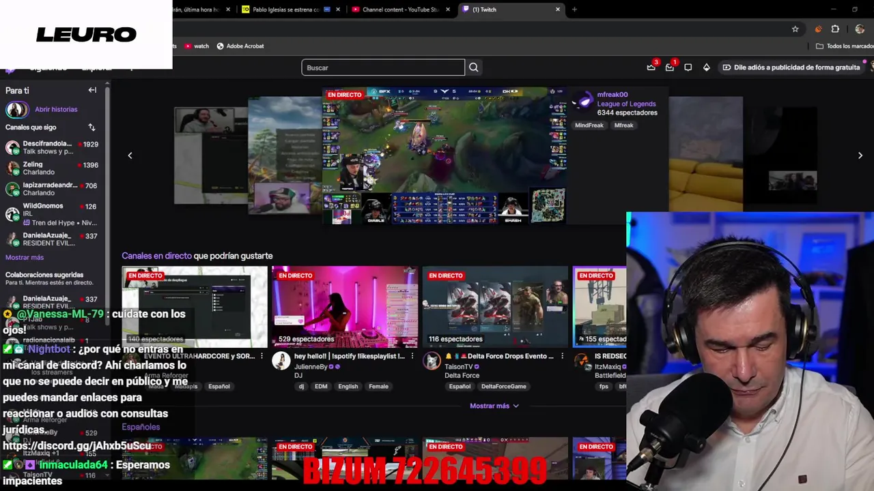Open WildGnomos channel in sidebar

pos(52,214)
